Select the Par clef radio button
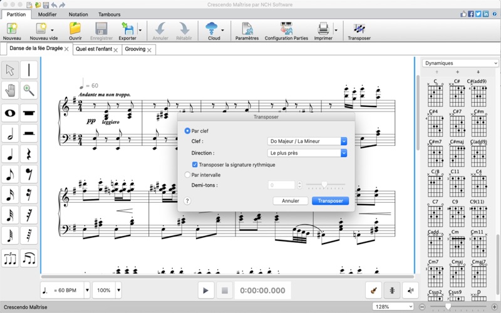This screenshot has height=313, width=501. (187, 131)
